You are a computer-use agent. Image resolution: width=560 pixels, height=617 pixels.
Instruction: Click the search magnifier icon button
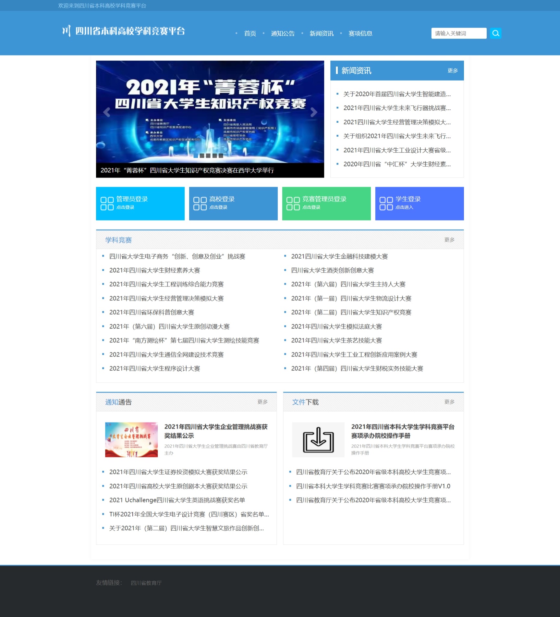point(495,33)
